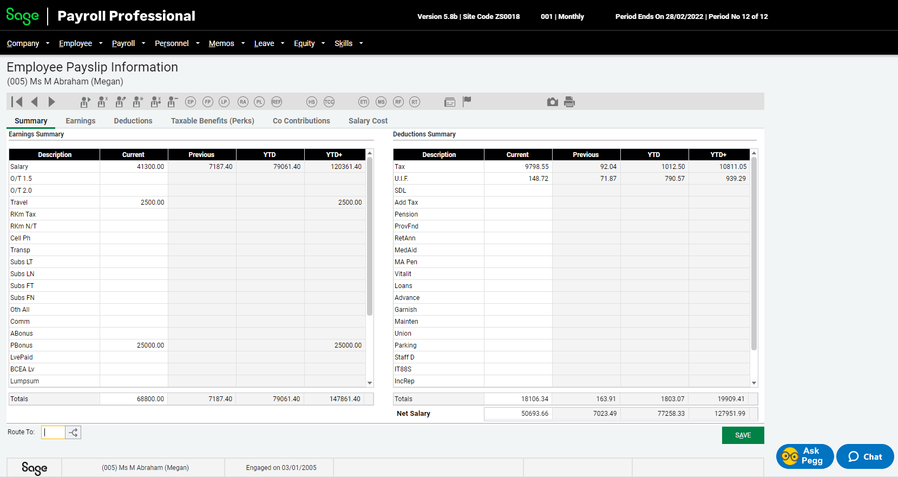Click the Deductions Summary scrollbar thumb
The image size is (898, 477).
tap(754, 253)
